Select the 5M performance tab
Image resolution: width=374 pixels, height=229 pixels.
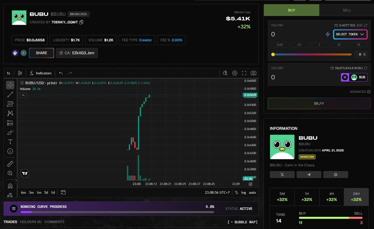click(x=282, y=197)
